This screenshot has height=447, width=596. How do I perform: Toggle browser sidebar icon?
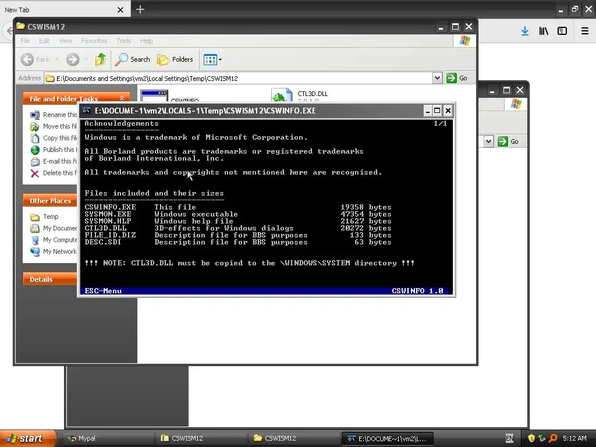click(x=562, y=31)
